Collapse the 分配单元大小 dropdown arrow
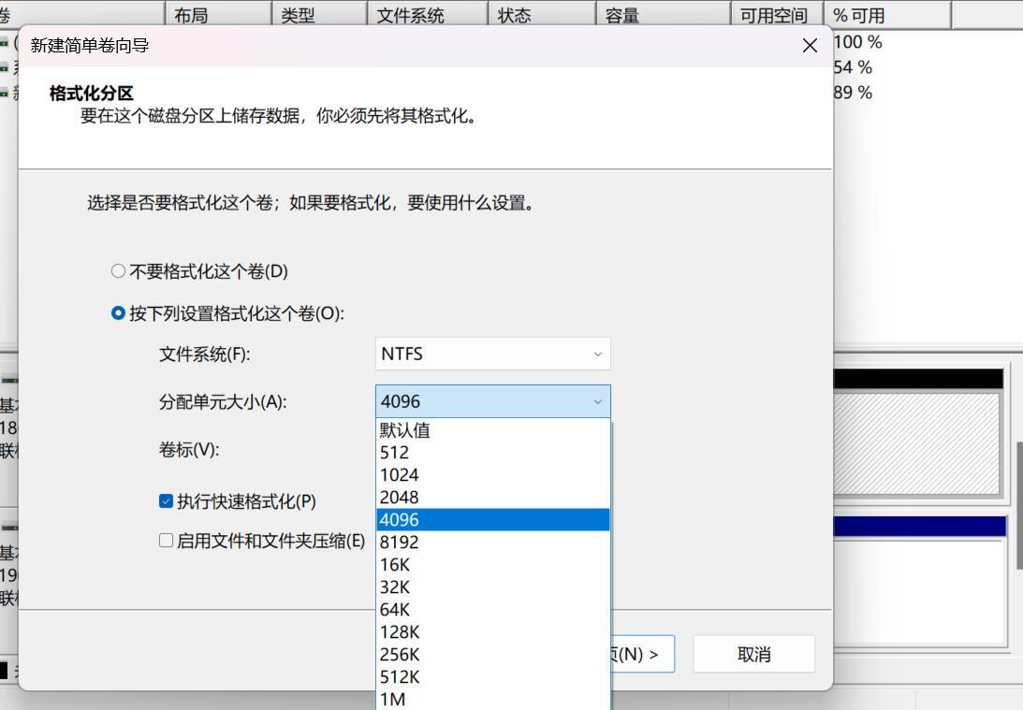 pos(597,402)
